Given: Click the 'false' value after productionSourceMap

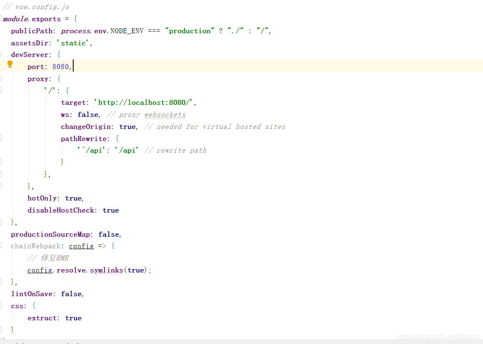Looking at the screenshot, I should pyautogui.click(x=109, y=234).
